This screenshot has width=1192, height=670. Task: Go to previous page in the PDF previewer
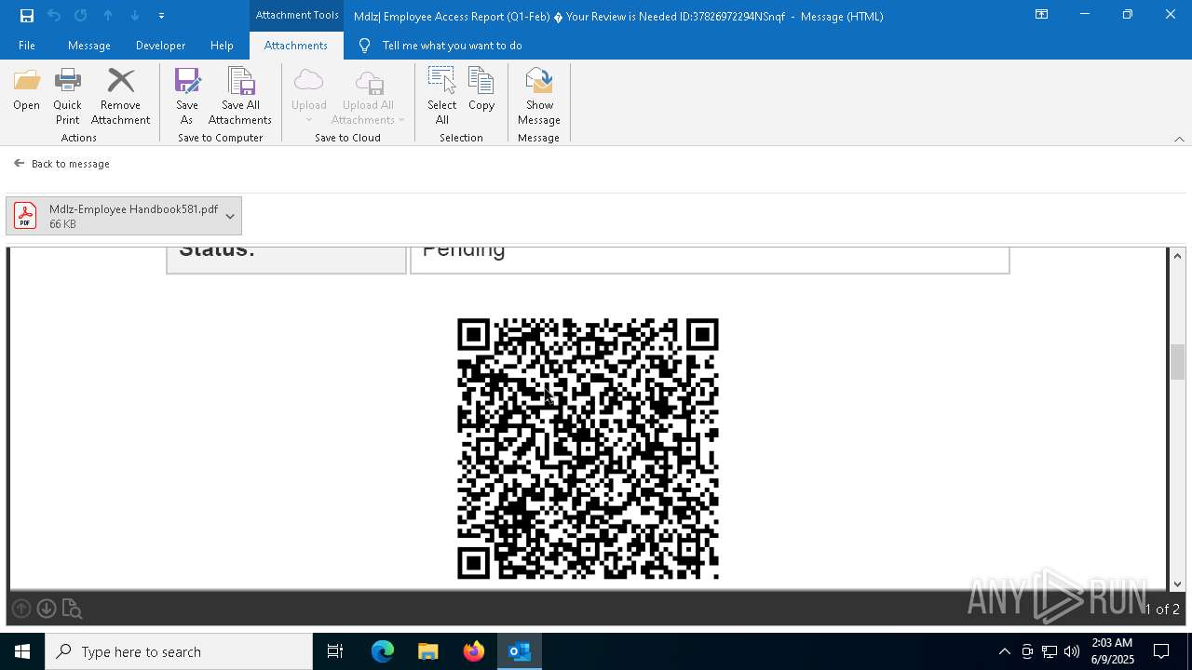pyautogui.click(x=21, y=609)
